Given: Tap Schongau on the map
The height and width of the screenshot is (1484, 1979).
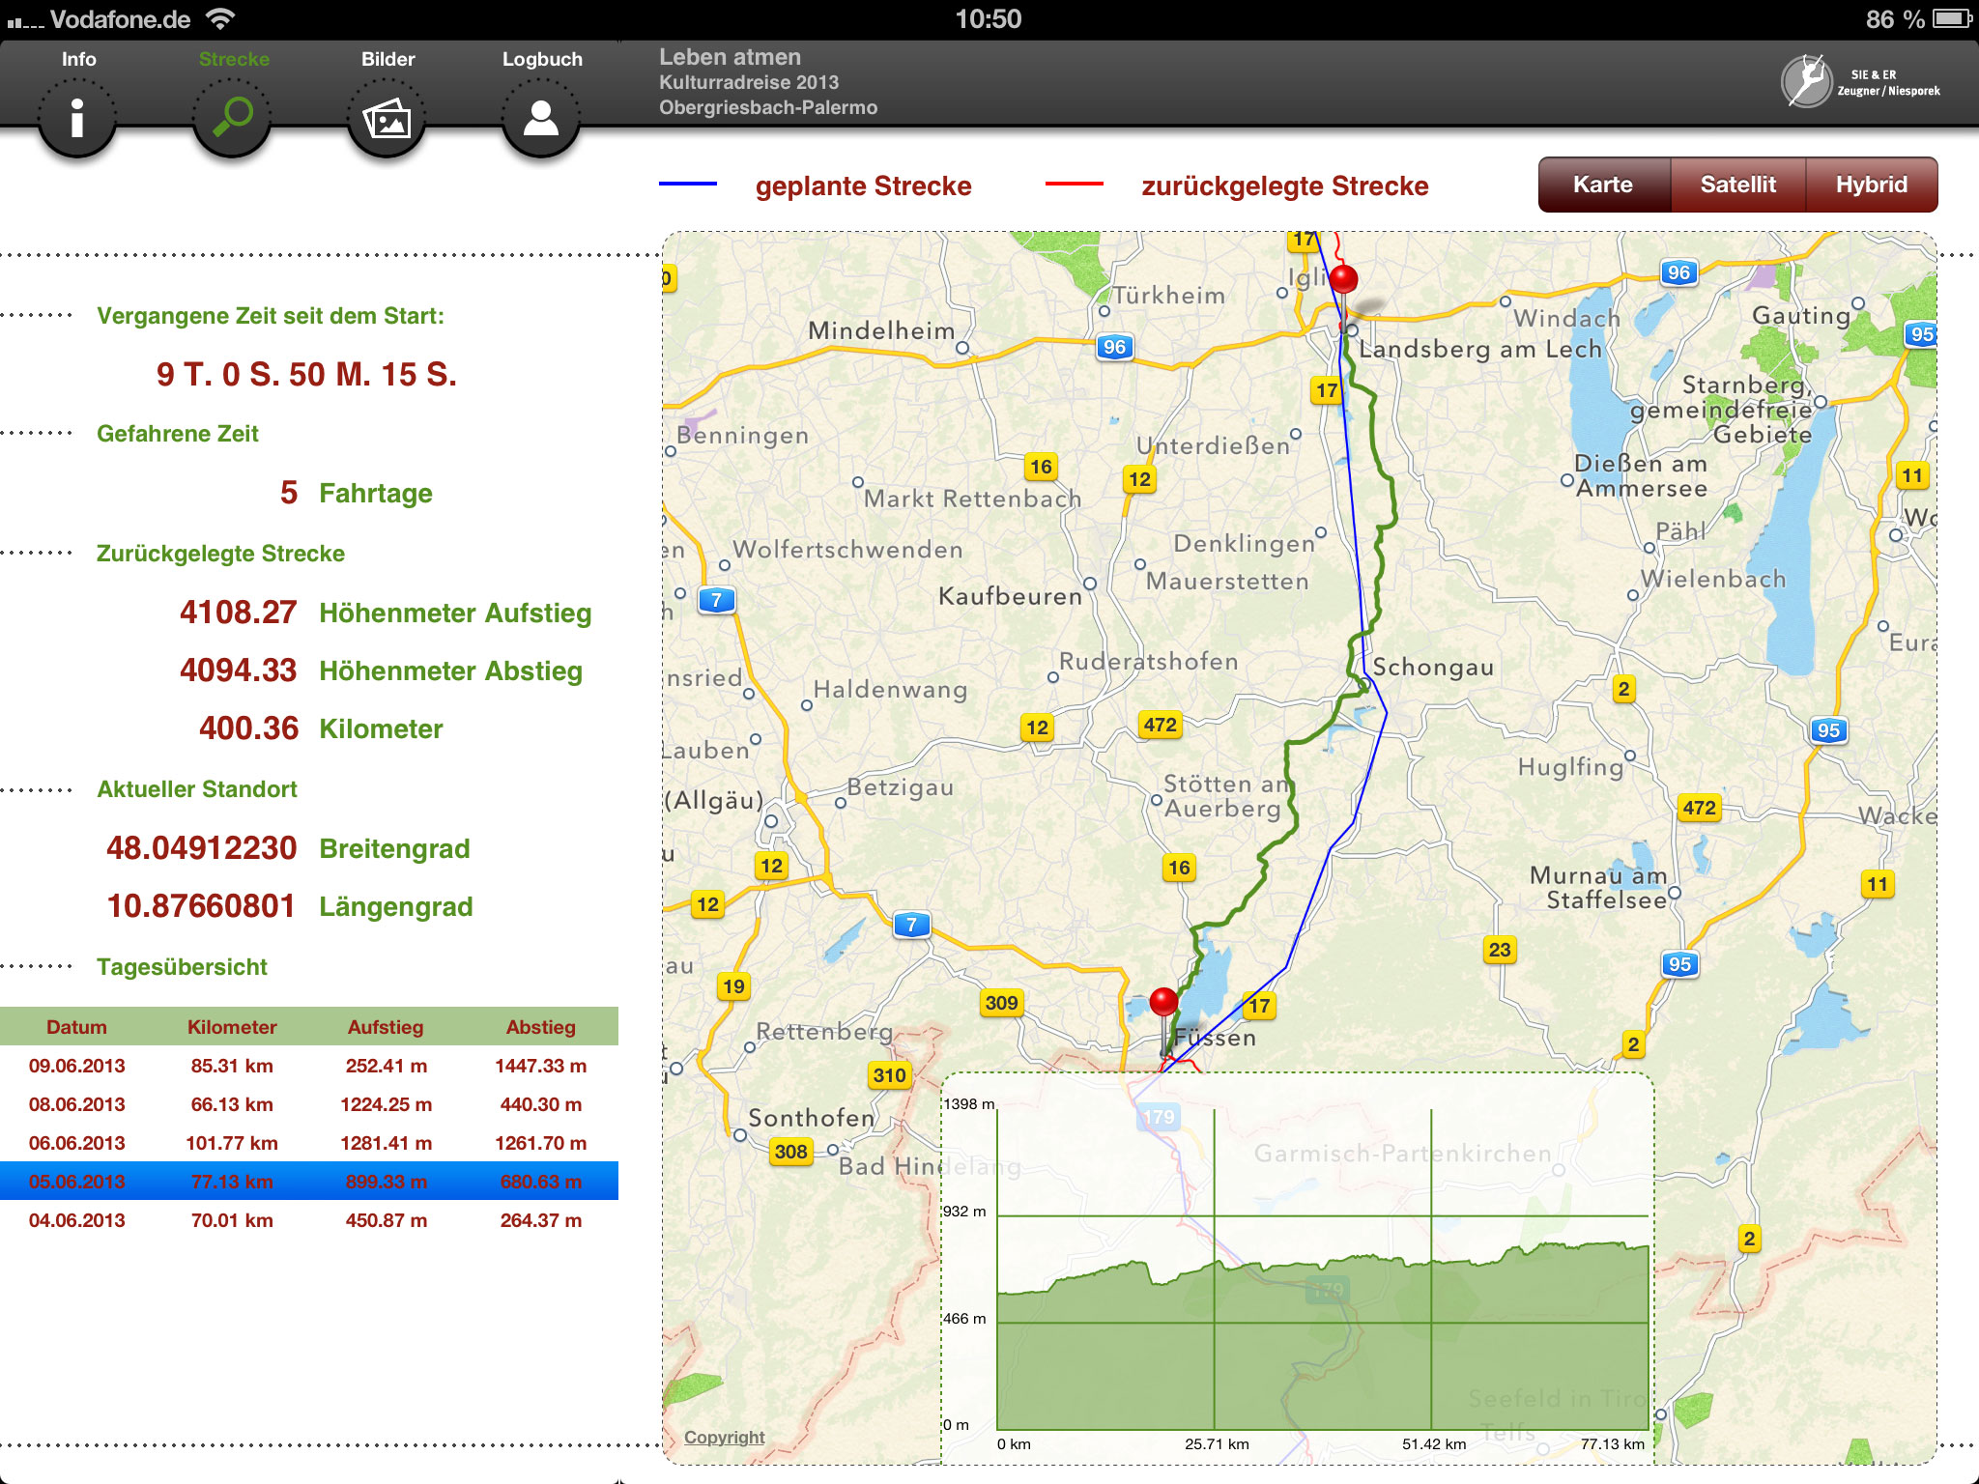Looking at the screenshot, I should pyautogui.click(x=1433, y=667).
